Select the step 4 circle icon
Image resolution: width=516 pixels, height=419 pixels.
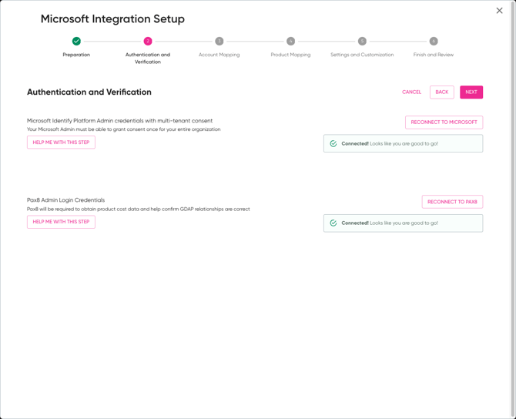pos(290,41)
